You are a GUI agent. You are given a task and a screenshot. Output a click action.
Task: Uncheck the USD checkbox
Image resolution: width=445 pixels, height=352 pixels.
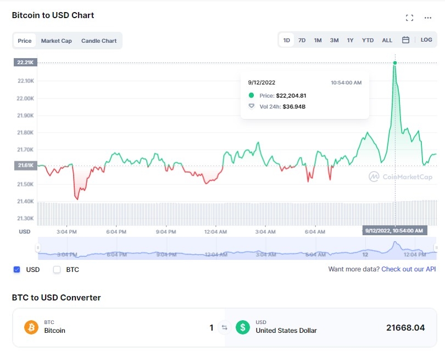click(16, 270)
